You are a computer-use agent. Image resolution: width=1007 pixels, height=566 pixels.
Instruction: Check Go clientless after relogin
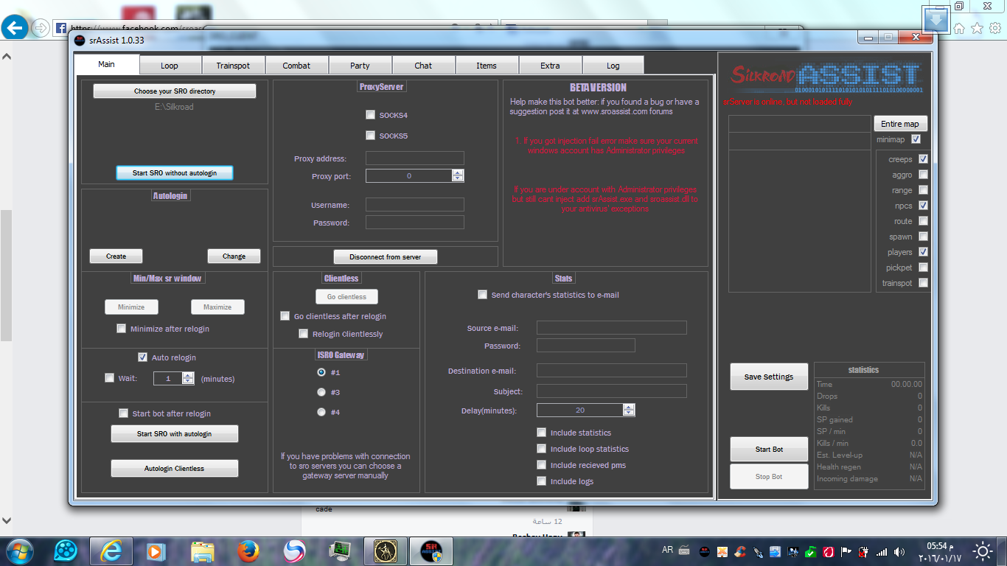(285, 316)
